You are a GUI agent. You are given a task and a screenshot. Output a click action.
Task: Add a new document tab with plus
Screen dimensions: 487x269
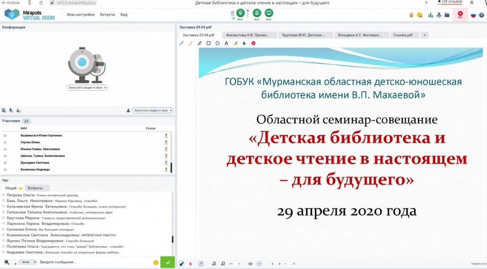pyautogui.click(x=425, y=35)
